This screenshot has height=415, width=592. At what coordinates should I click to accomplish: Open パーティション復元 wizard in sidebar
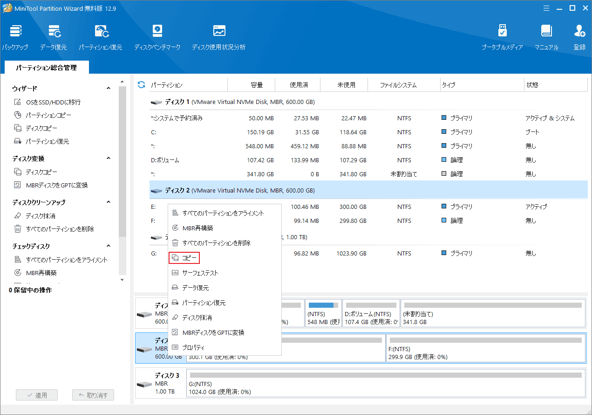pyautogui.click(x=41, y=141)
